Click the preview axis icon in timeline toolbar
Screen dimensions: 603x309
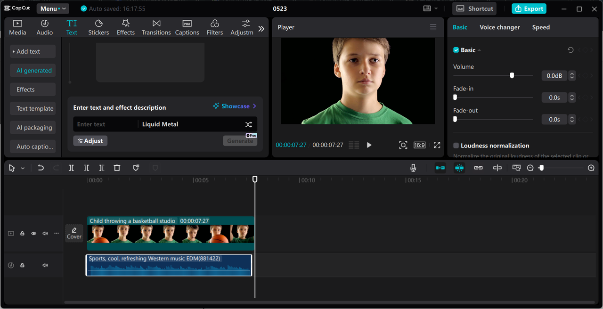497,168
